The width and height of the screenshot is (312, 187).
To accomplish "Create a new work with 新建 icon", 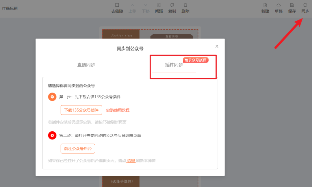I will coord(265,5).
